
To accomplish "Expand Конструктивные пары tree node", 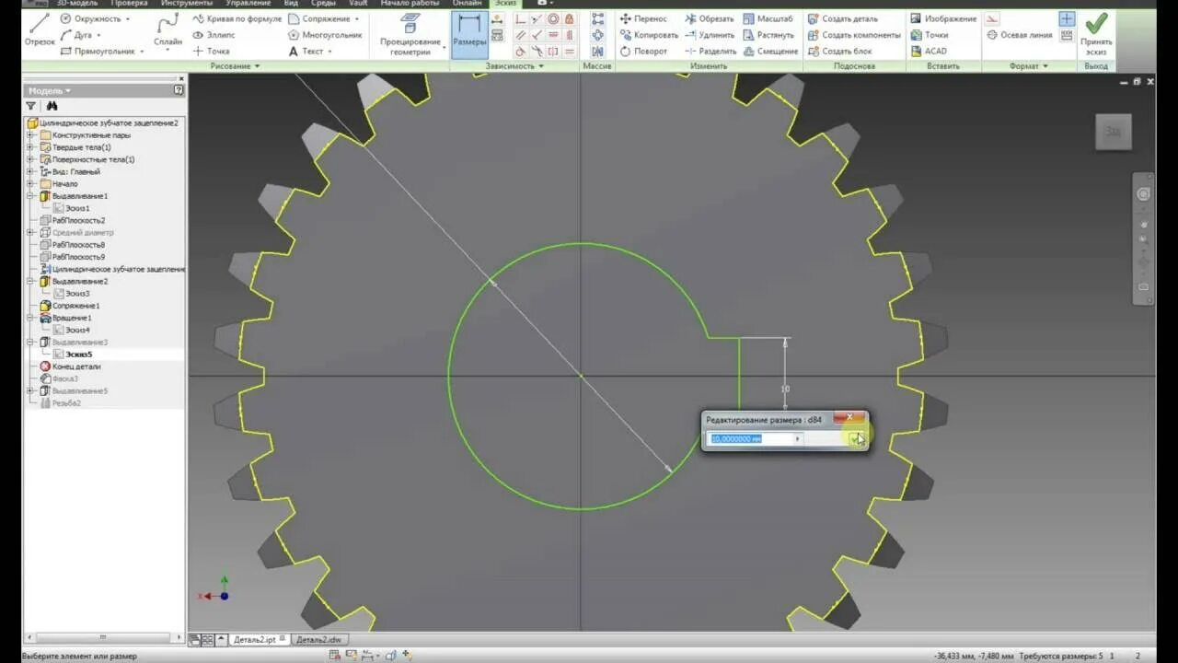I will pyautogui.click(x=30, y=135).
